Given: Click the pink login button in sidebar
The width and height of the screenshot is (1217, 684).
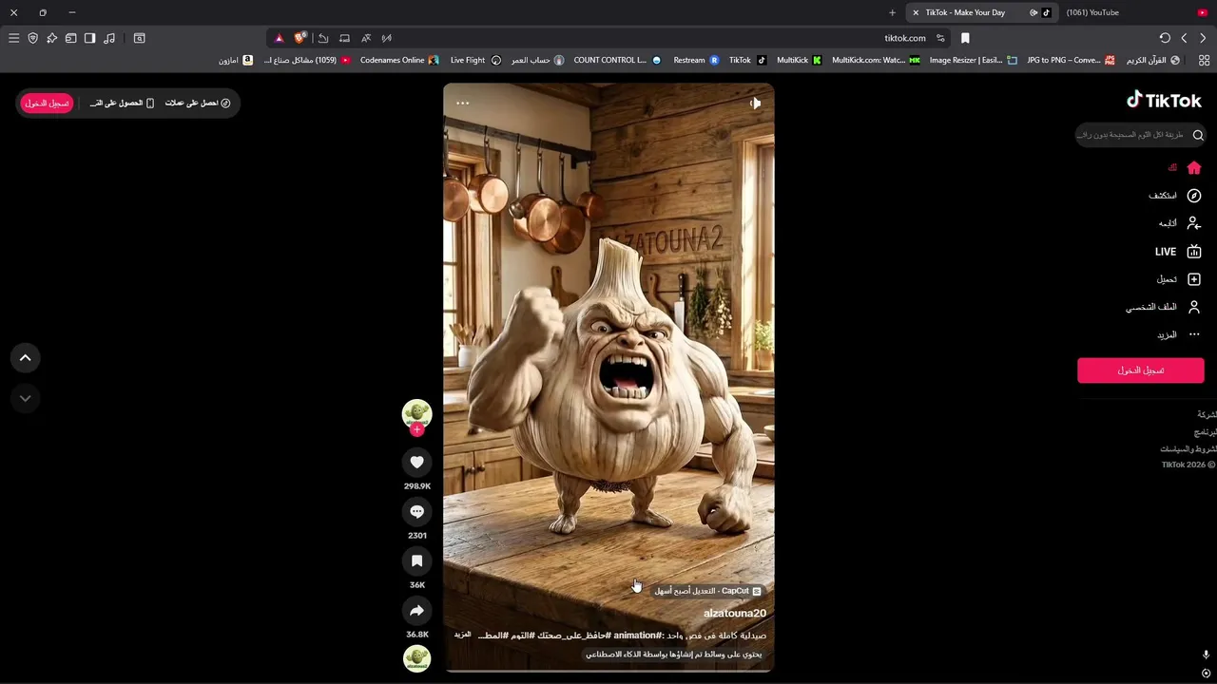Looking at the screenshot, I should click(x=1141, y=370).
